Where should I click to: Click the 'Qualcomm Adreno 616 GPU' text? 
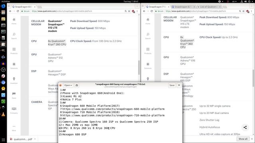coord(188,60)
